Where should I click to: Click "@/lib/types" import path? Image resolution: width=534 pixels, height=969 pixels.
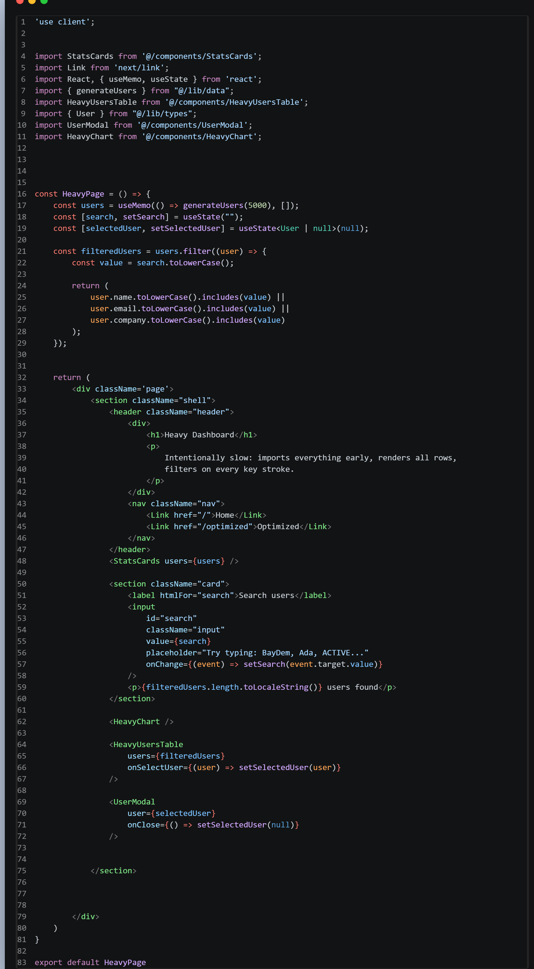pyautogui.click(x=162, y=114)
